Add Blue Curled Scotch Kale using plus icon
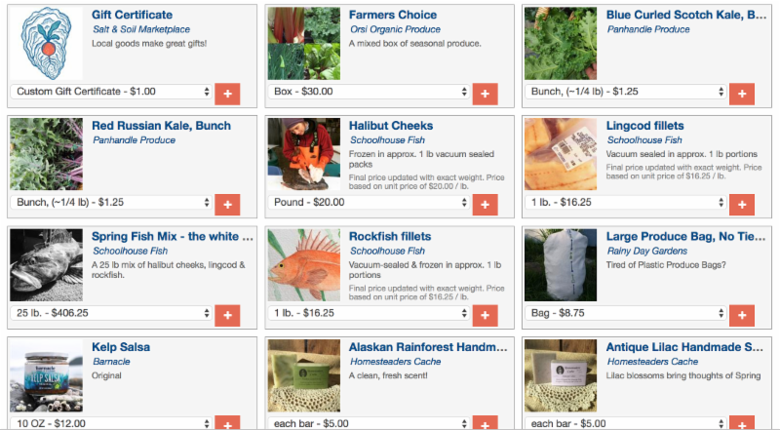Screen dimensions: 780x430 pos(741,94)
